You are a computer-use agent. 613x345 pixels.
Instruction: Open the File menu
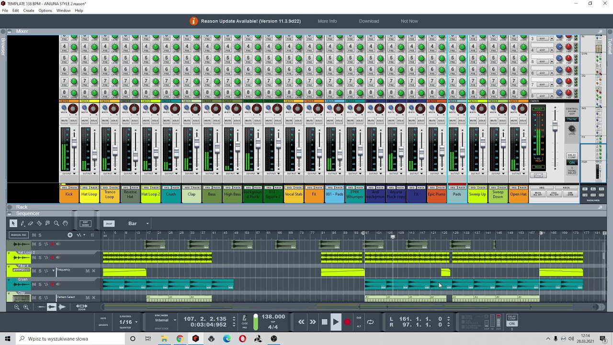tap(5, 11)
